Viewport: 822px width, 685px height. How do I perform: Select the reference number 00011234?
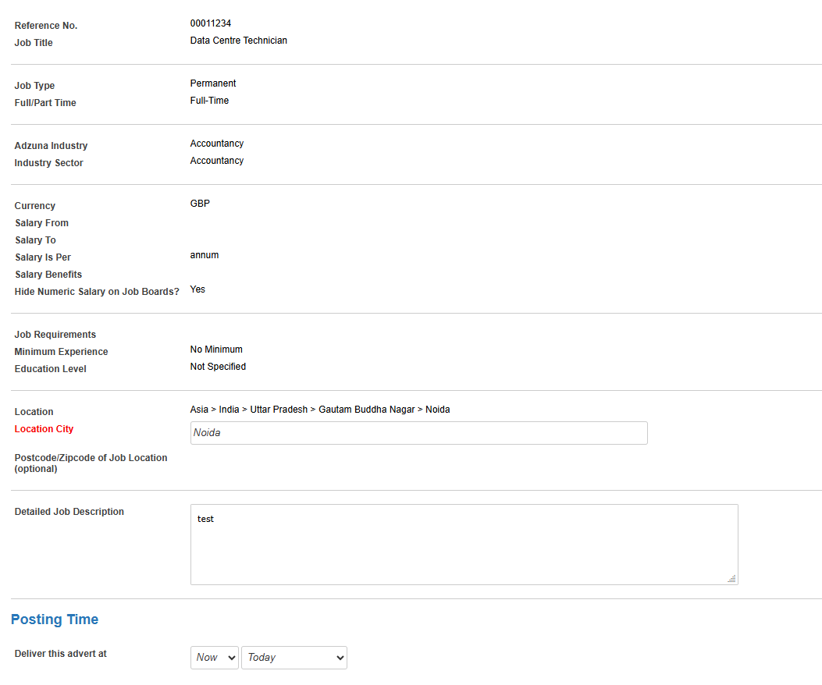click(x=210, y=23)
